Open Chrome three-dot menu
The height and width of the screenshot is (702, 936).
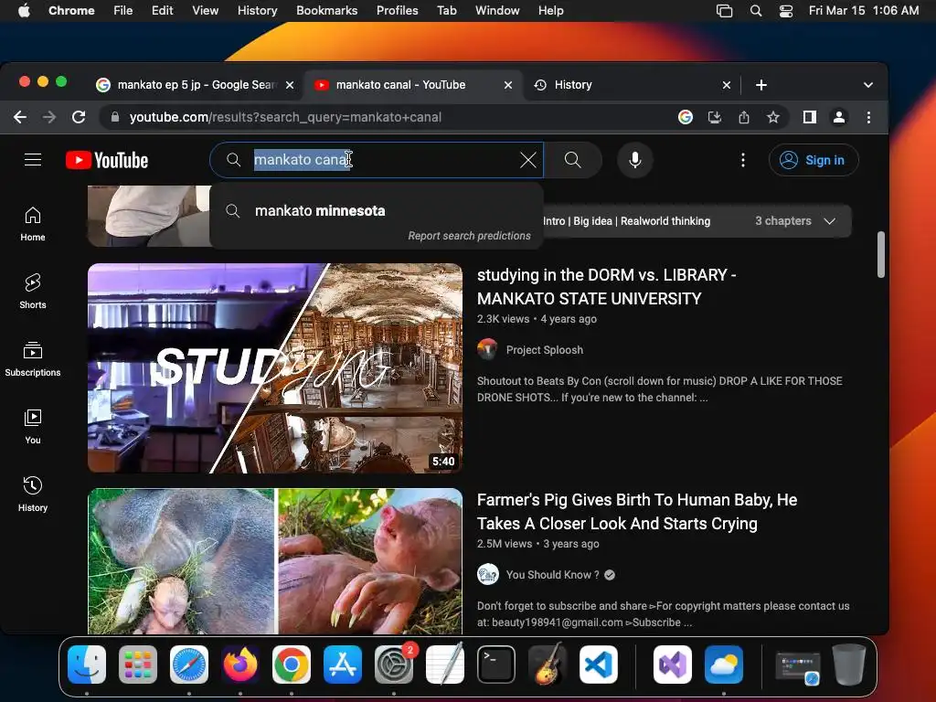click(868, 117)
